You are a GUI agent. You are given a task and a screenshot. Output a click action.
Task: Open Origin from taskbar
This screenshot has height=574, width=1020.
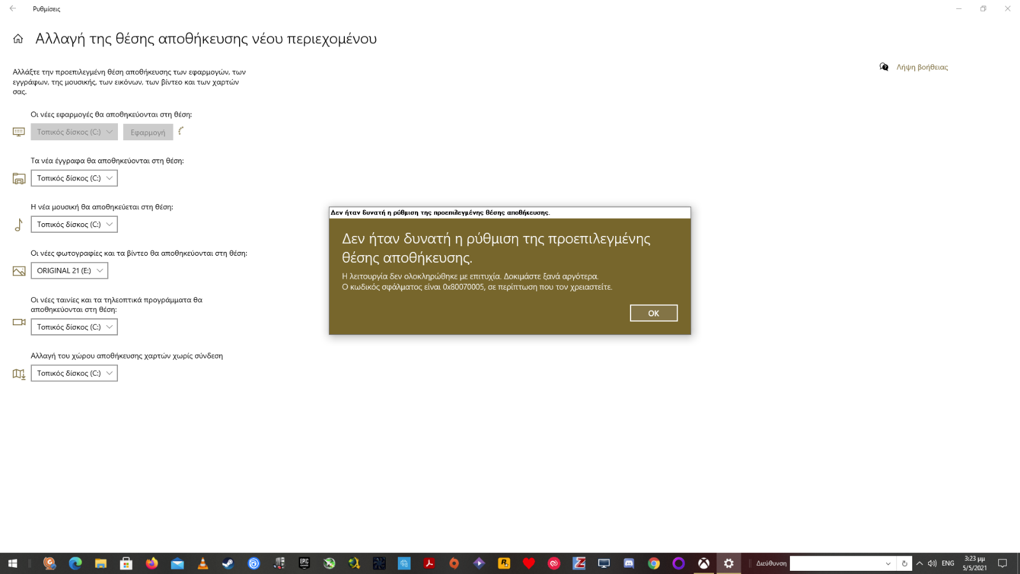coord(454,563)
